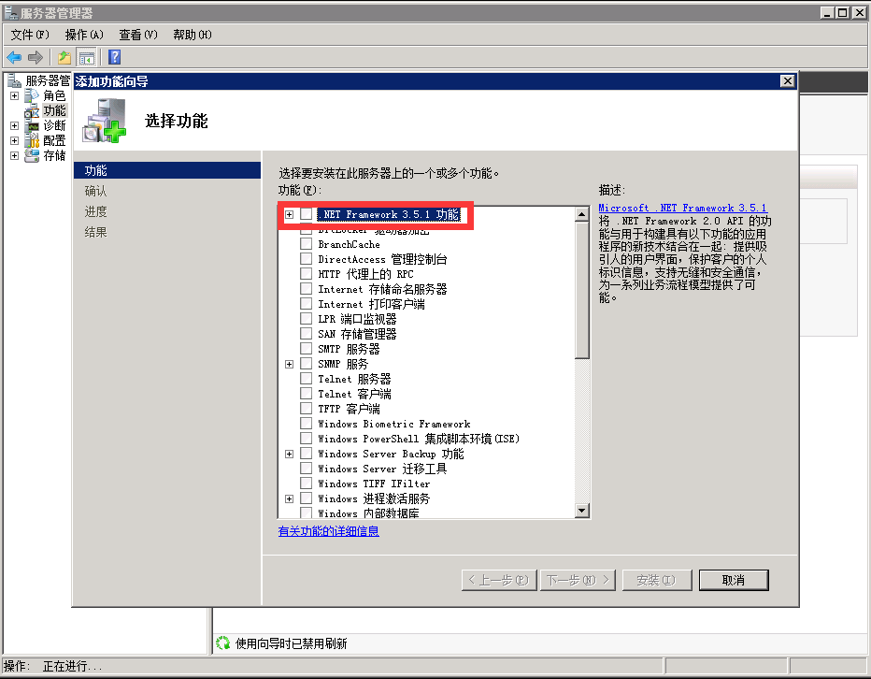Click the Up One Level folder icon
The image size is (871, 679).
64,57
